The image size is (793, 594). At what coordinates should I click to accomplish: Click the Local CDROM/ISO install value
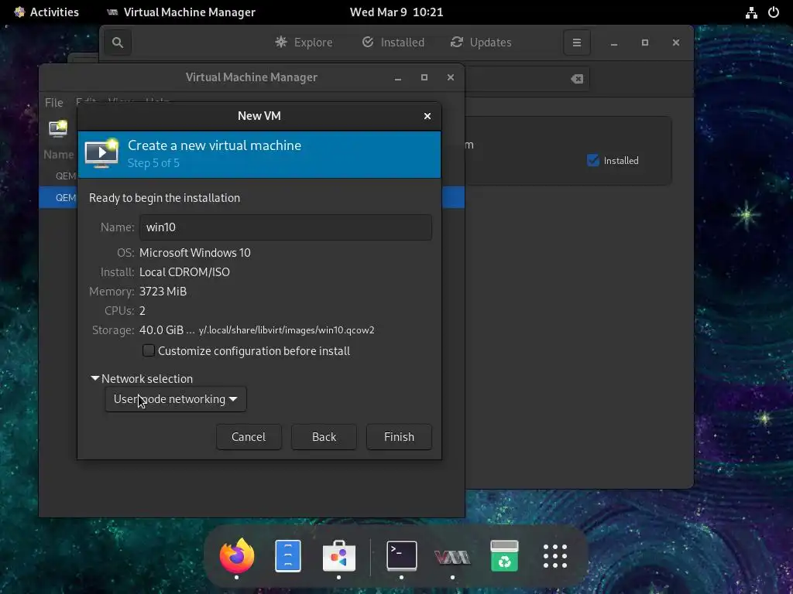pos(184,272)
